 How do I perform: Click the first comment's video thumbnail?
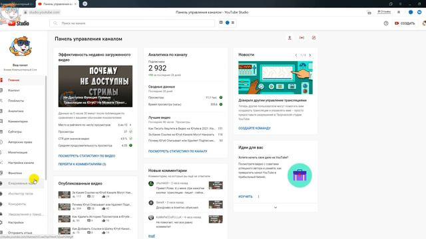pos(216,185)
